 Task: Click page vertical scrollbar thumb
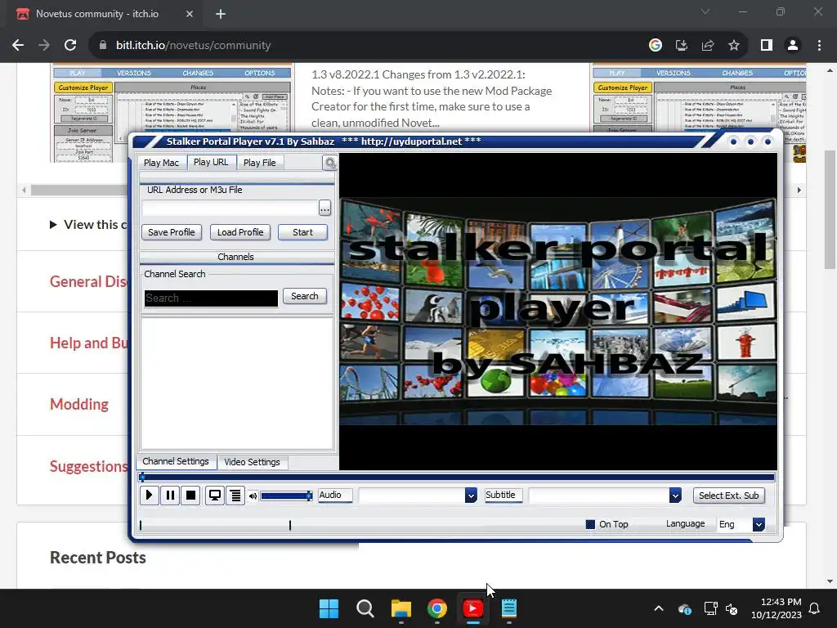830,209
